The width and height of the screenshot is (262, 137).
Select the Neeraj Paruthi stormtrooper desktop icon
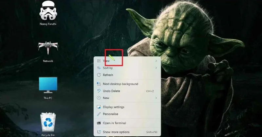tap(48, 10)
